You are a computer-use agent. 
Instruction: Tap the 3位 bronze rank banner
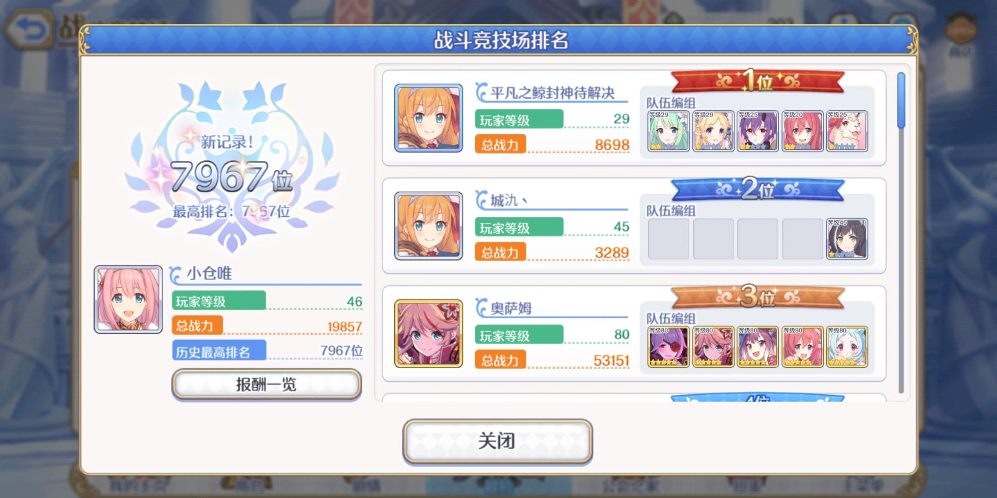pyautogui.click(x=757, y=297)
